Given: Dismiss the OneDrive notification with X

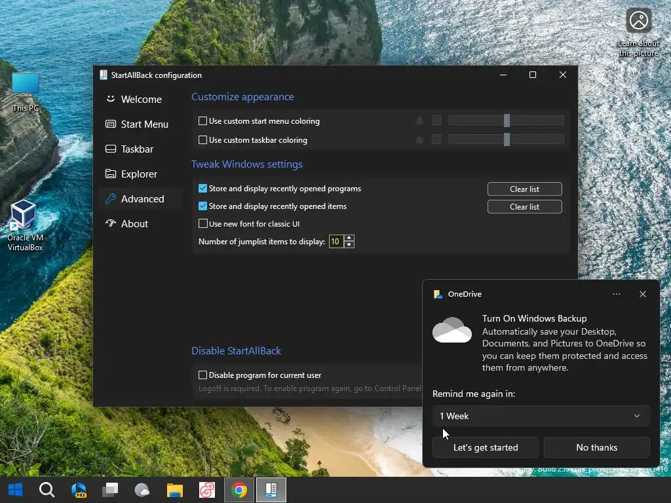Looking at the screenshot, I should pyautogui.click(x=642, y=294).
